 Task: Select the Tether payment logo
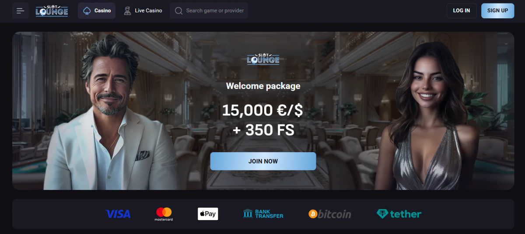(399, 214)
